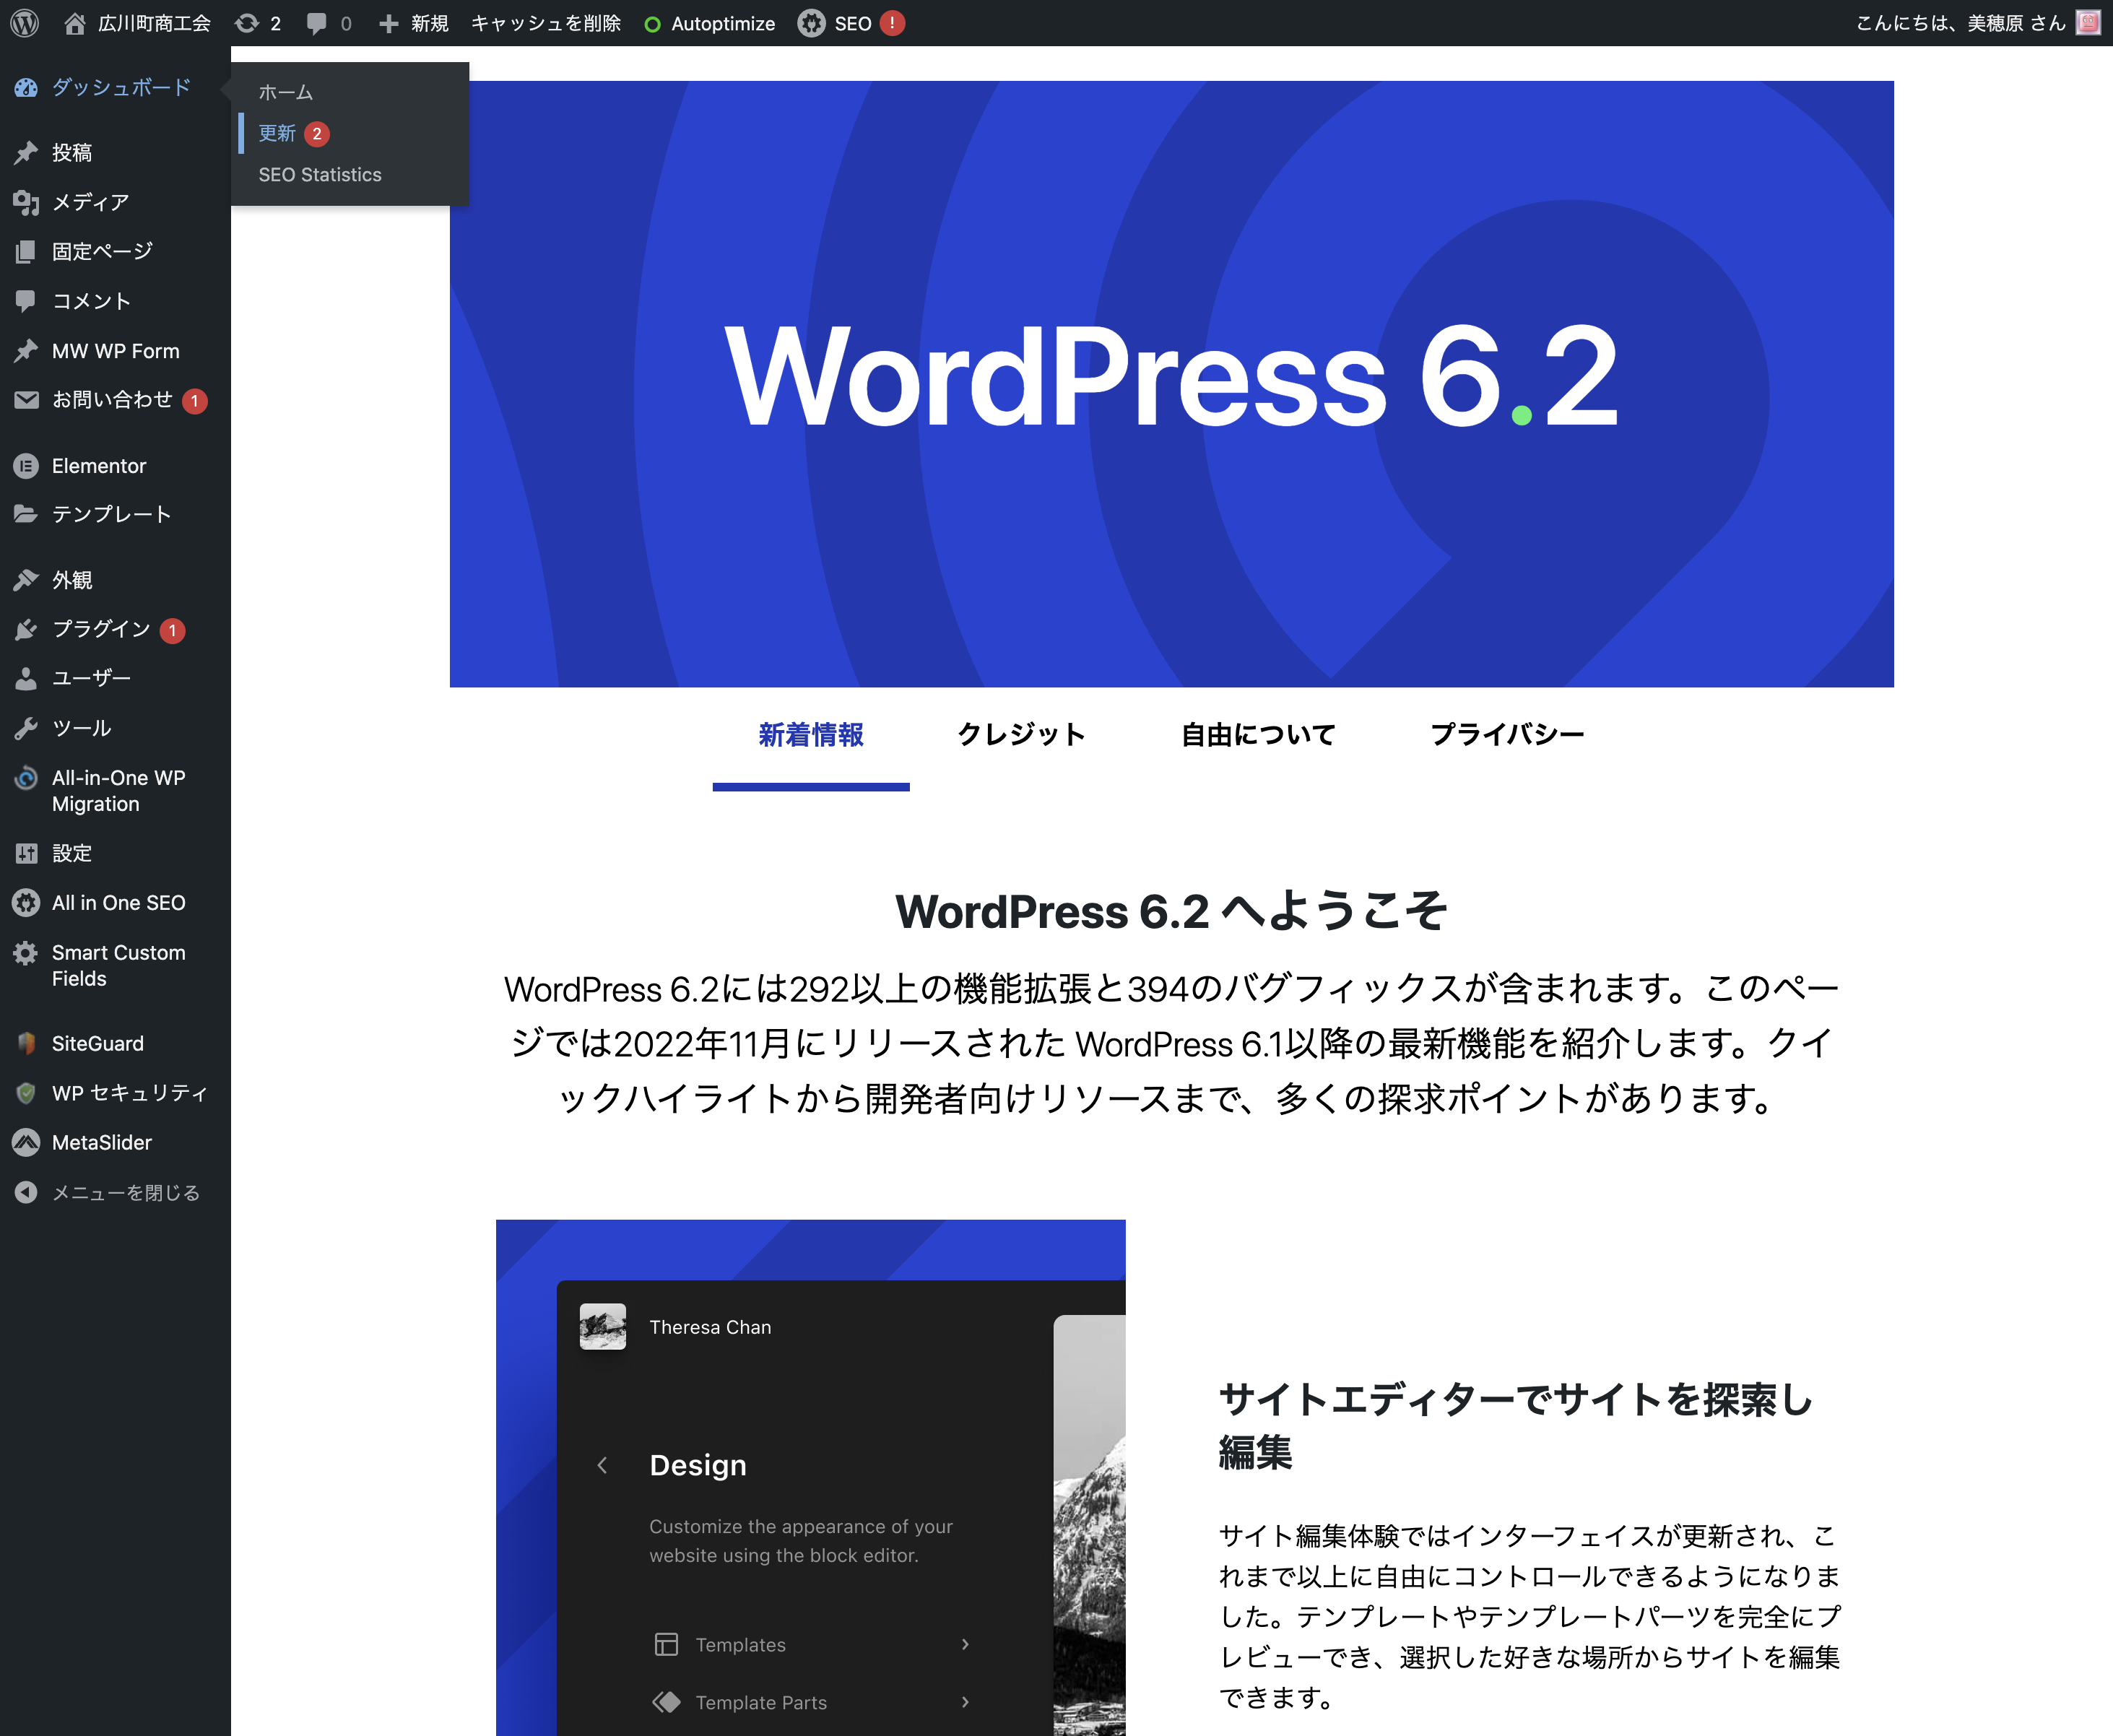
Task: Switch to the クレジット tab
Action: tap(1021, 735)
